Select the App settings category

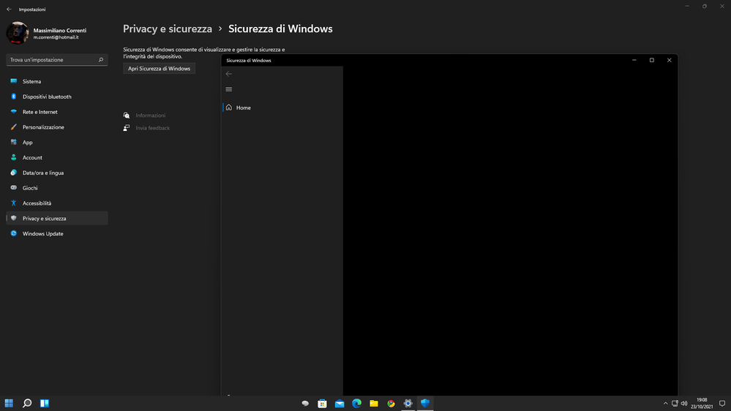57,142
